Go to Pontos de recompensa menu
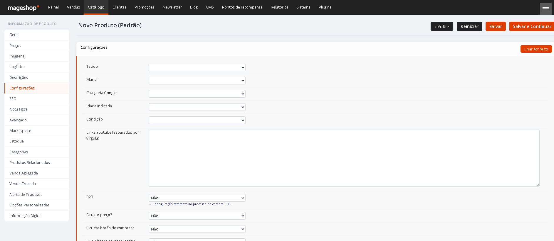The height and width of the screenshot is (241, 554). pyautogui.click(x=242, y=7)
